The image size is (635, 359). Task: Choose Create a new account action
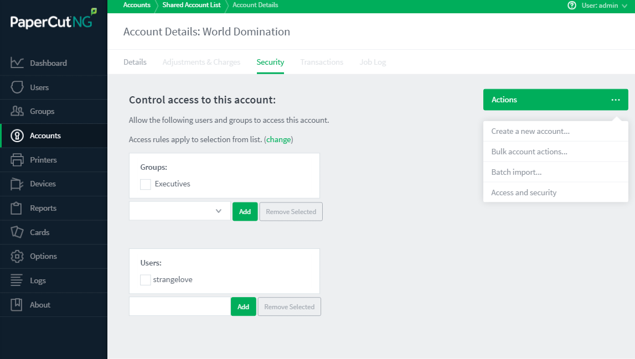(556, 131)
